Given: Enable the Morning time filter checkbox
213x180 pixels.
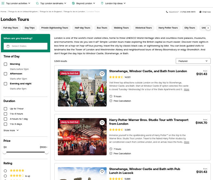Looking at the screenshot, I should tap(5, 64).
